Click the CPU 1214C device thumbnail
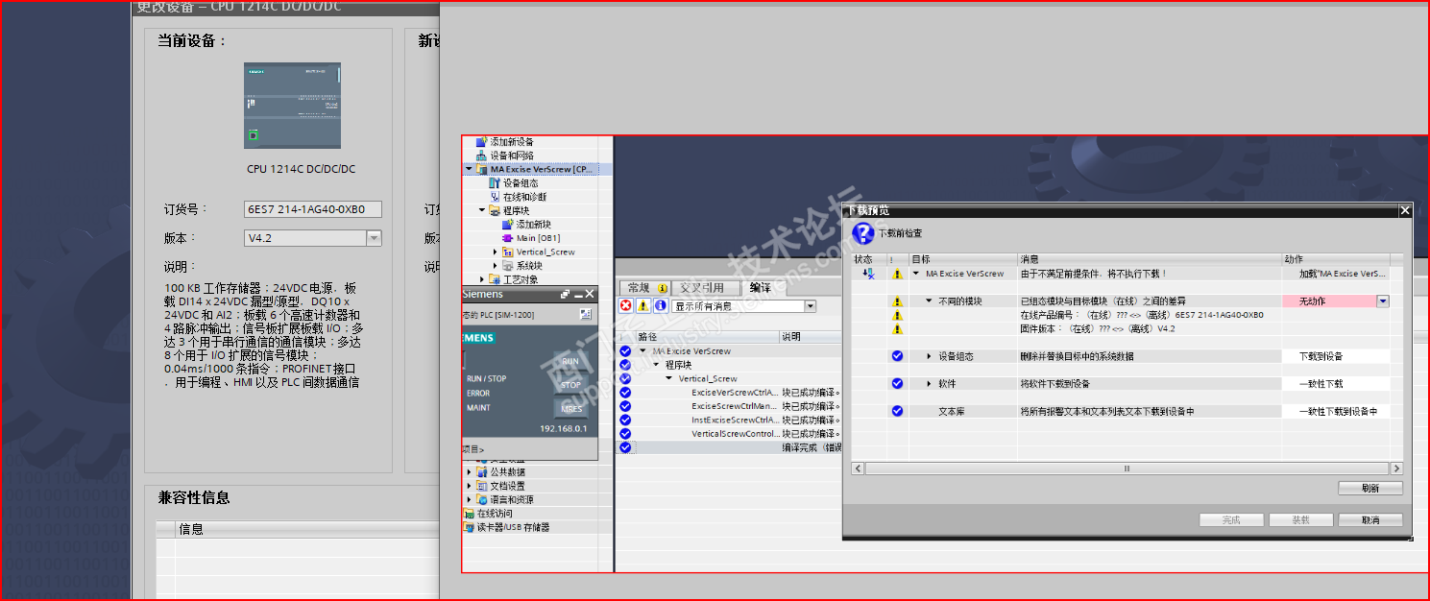Viewport: 1430px width, 601px height. (x=292, y=106)
